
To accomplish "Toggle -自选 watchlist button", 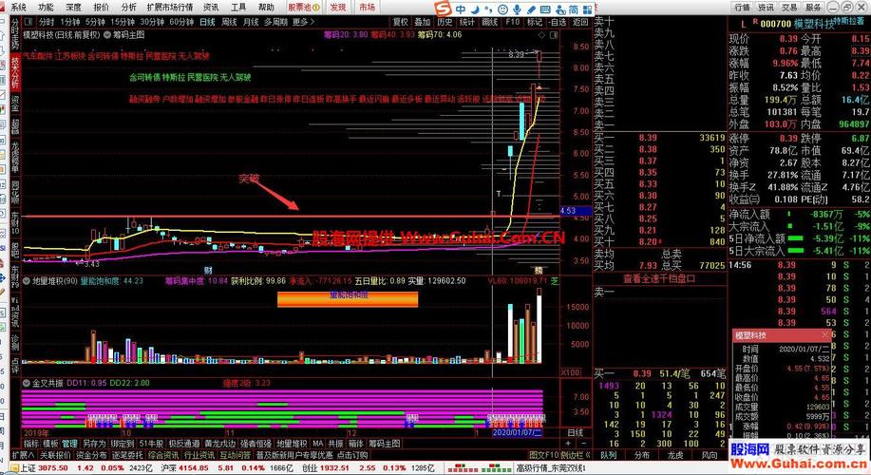I will tap(558, 22).
